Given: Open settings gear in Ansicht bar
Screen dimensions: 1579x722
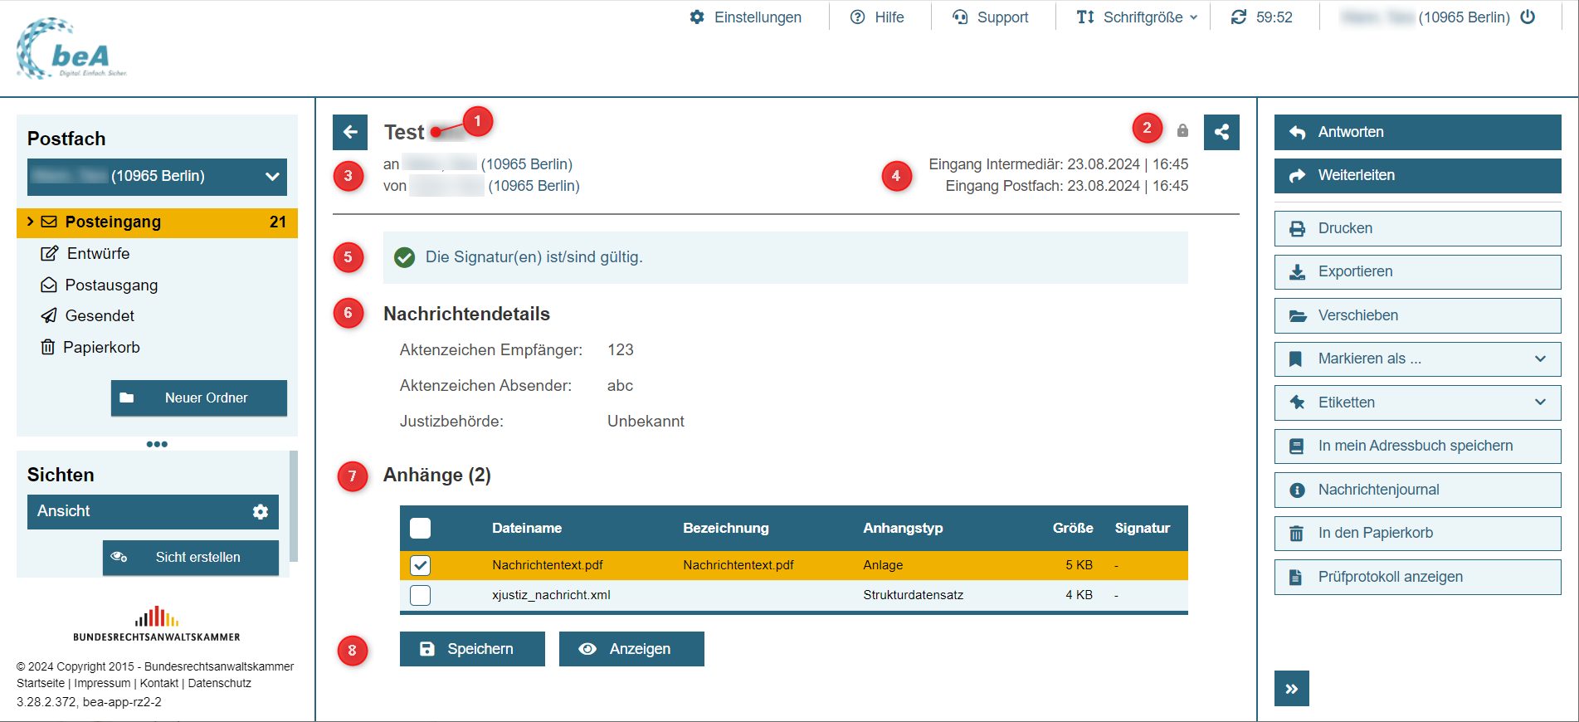Looking at the screenshot, I should click(261, 512).
